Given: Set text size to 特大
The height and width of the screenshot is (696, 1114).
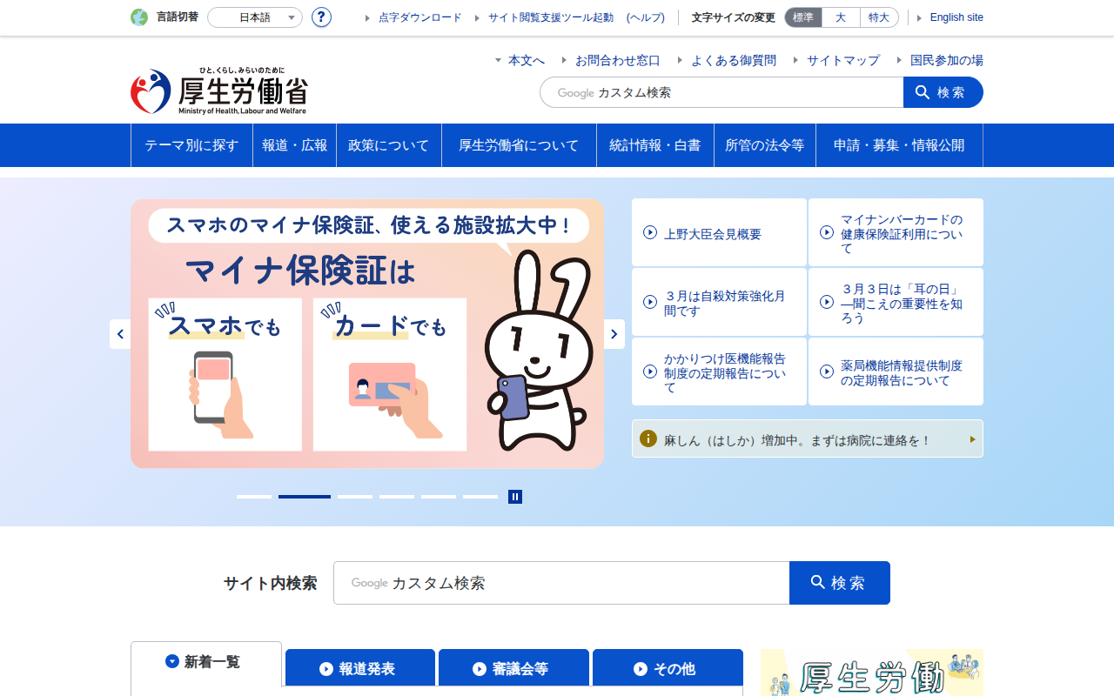Looking at the screenshot, I should 879,17.
